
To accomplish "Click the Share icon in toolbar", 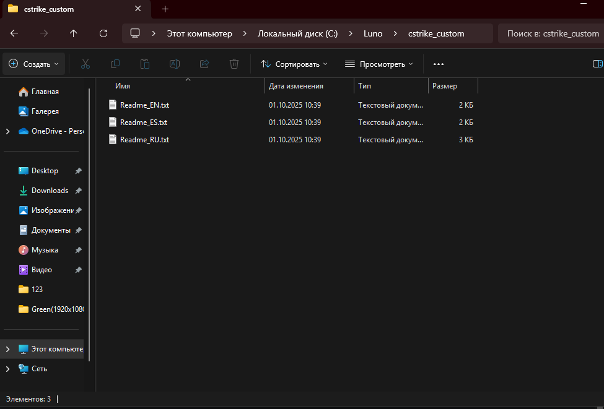I will coord(204,64).
